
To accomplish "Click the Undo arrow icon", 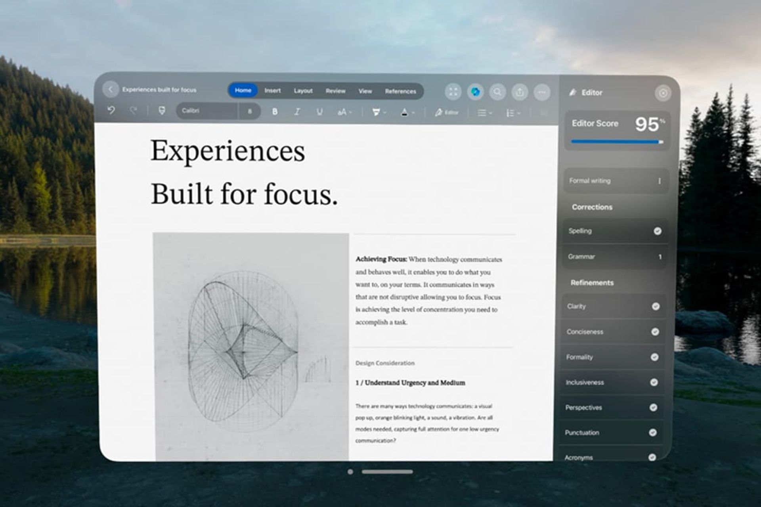I will [x=111, y=111].
